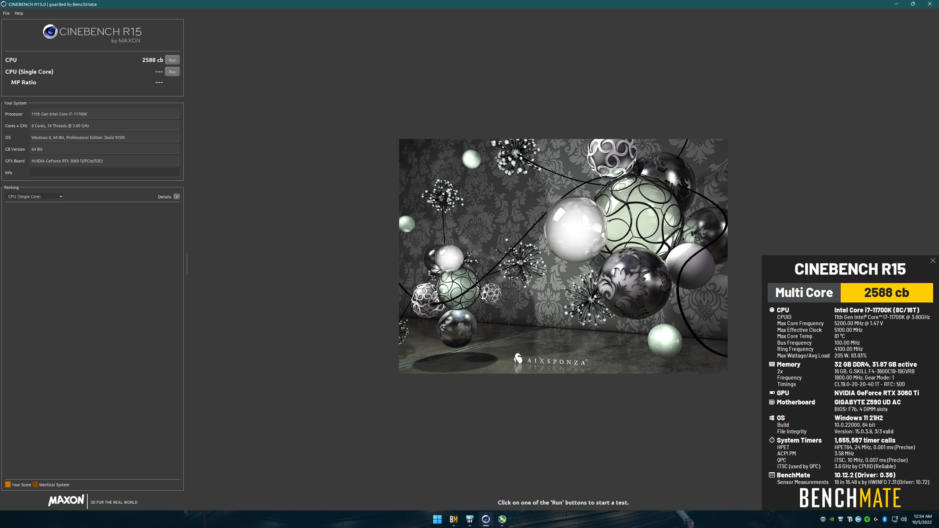Click the Memory icon in BenchMate panel
This screenshot has width=939, height=528.
pos(772,364)
